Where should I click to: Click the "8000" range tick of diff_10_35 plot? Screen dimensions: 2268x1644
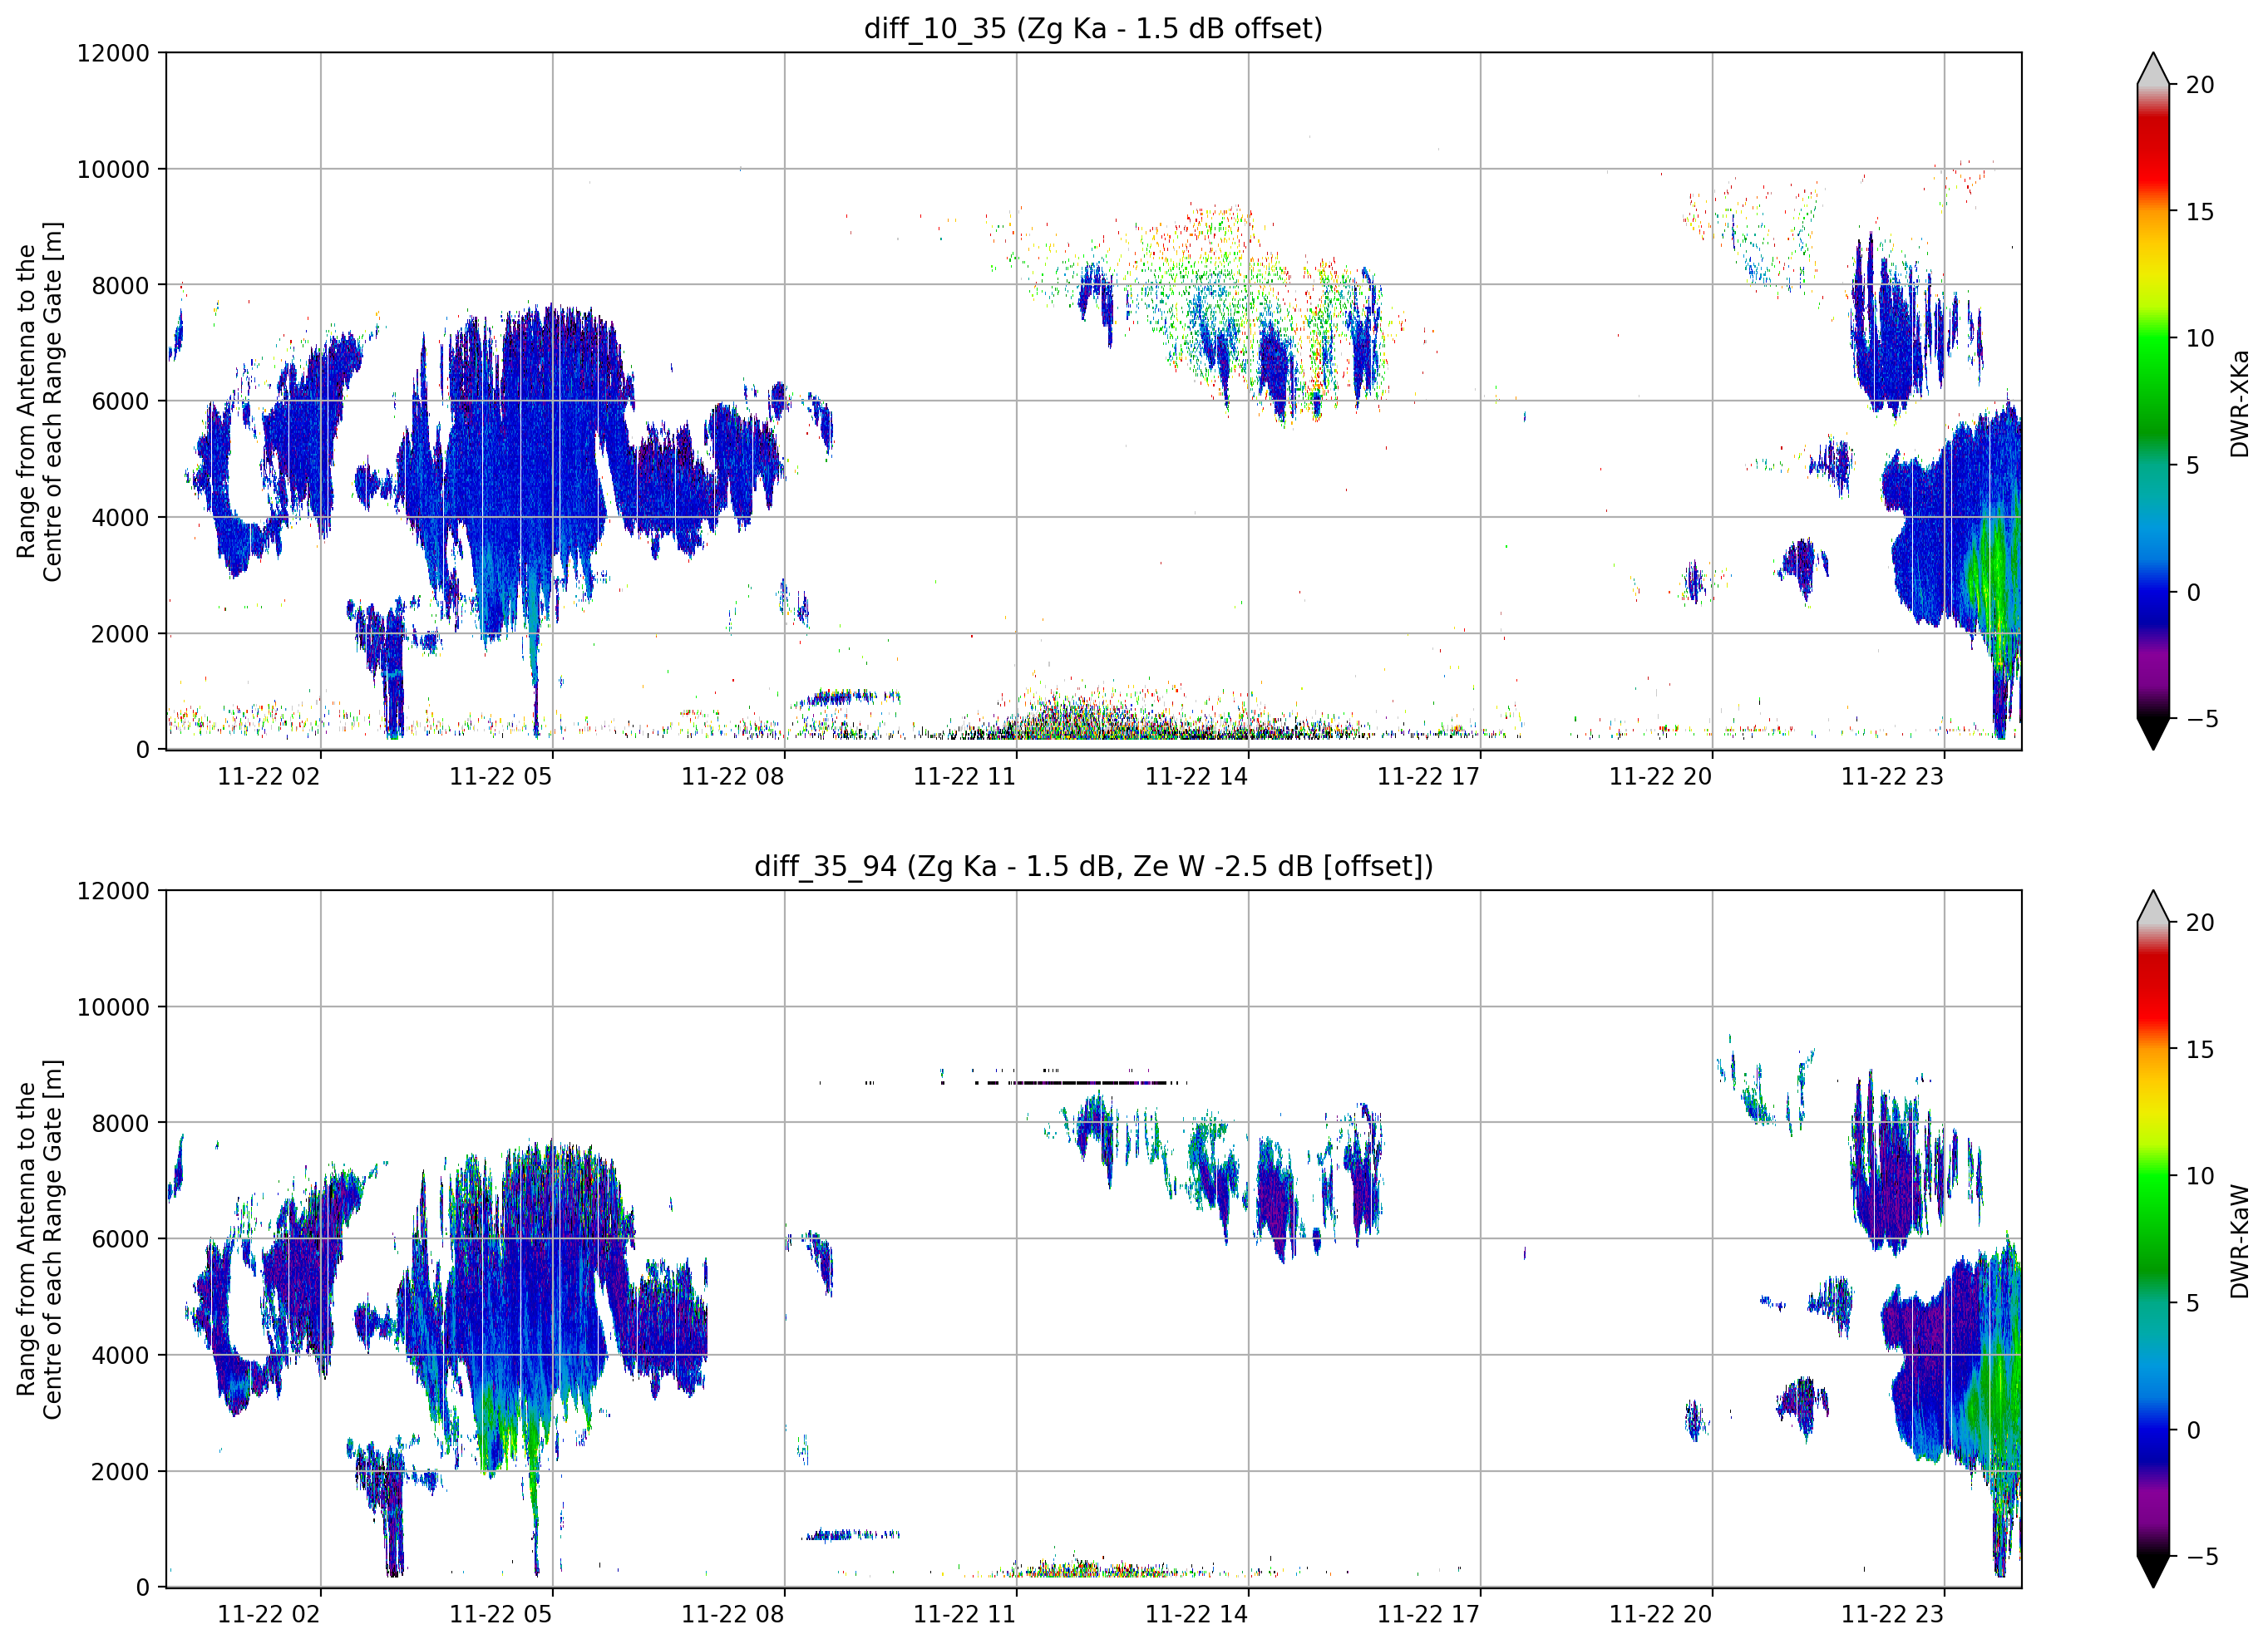click(120, 285)
